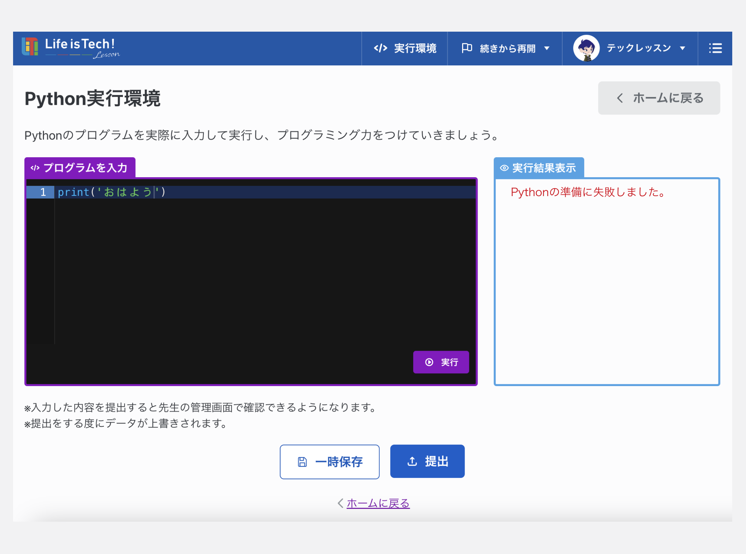Open the hamburger list menu icon
The height and width of the screenshot is (554, 746).
(x=715, y=48)
